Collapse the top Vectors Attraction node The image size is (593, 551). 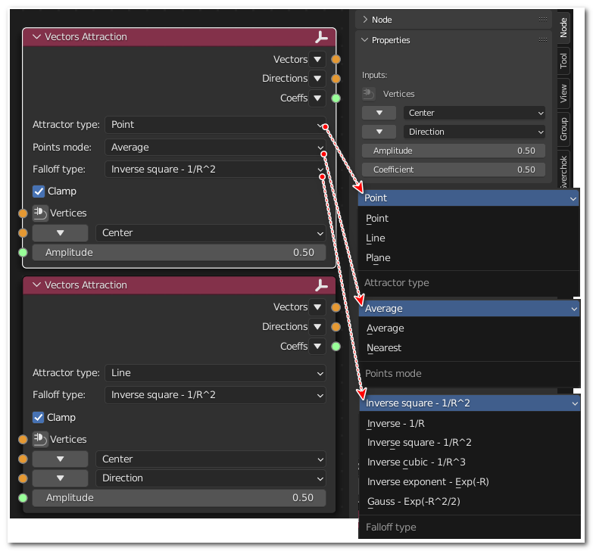tap(36, 36)
